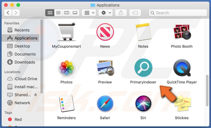Image resolution: width=211 pixels, height=128 pixels.
Task: Open the Siri app icon
Action: [x=143, y=104]
